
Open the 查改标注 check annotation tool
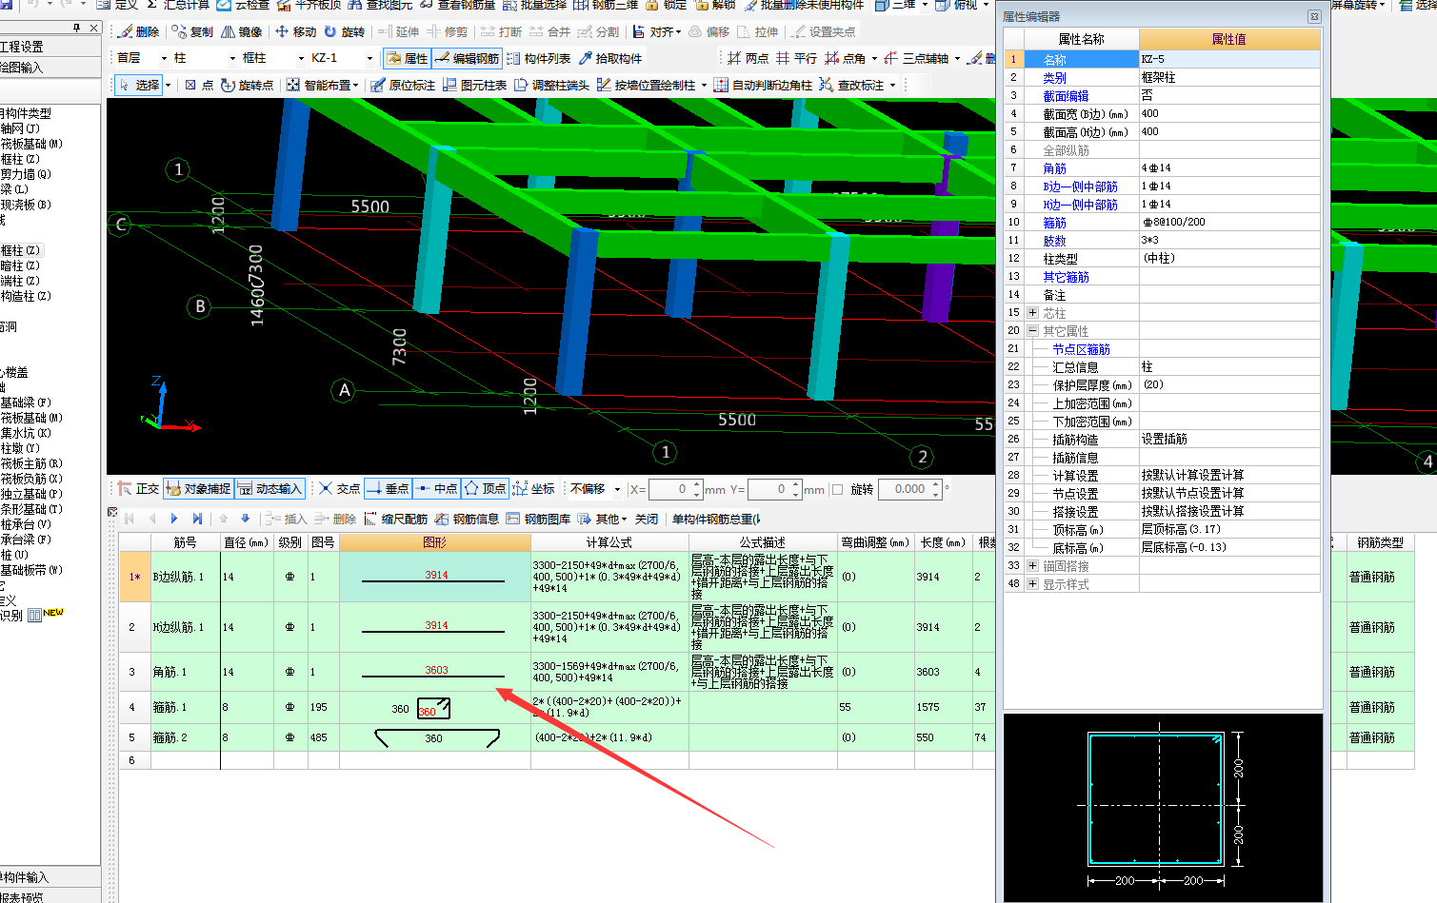tap(851, 85)
